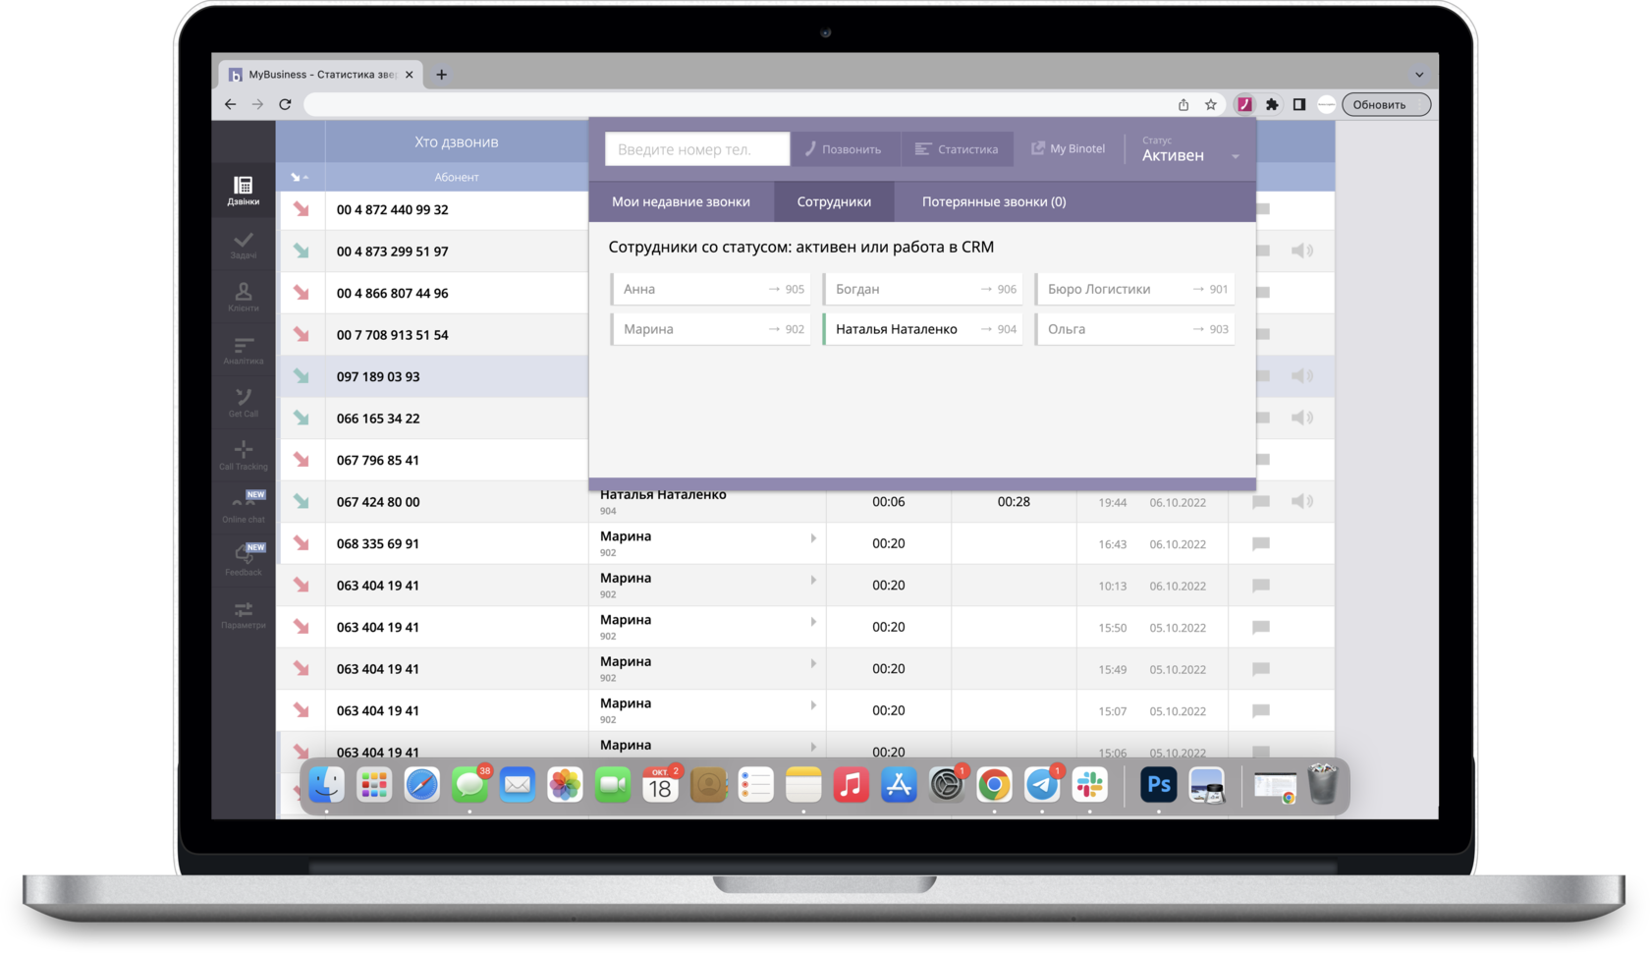Open comment icon for 068 335 69 91 call
The height and width of the screenshot is (953, 1650).
(1261, 544)
